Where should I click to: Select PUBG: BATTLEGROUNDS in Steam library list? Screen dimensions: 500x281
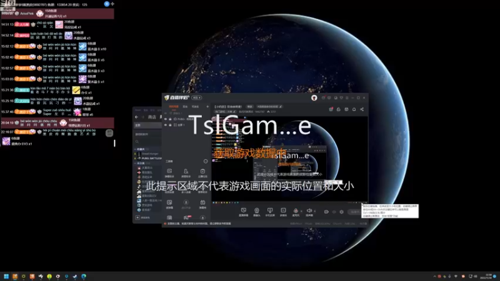click(151, 158)
